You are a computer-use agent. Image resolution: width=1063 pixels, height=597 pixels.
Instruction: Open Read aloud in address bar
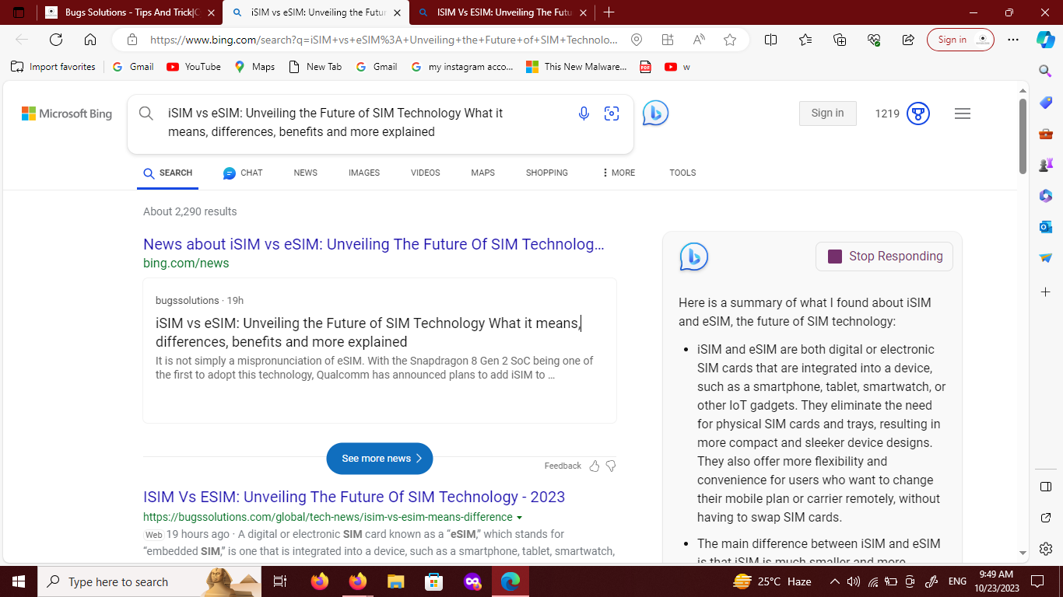tap(699, 40)
